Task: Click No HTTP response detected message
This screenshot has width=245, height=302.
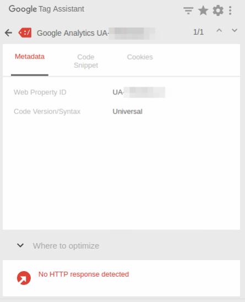Action: 84,274
